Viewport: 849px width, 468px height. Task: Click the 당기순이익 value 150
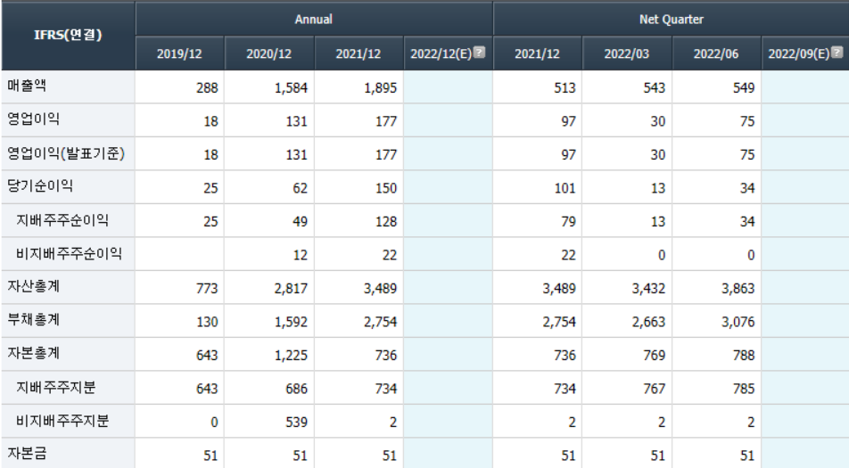386,188
